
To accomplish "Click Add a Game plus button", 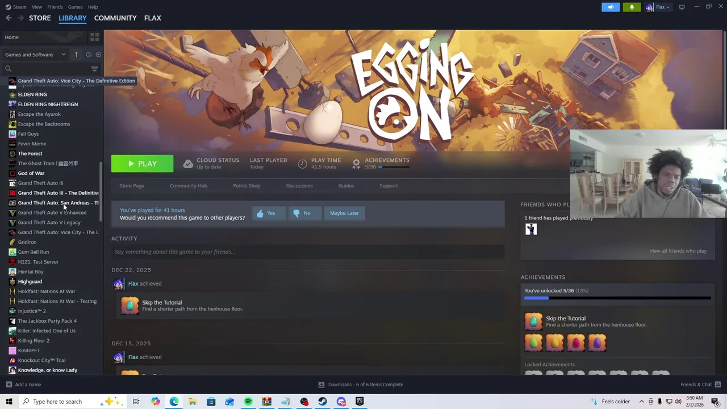I will (9, 385).
